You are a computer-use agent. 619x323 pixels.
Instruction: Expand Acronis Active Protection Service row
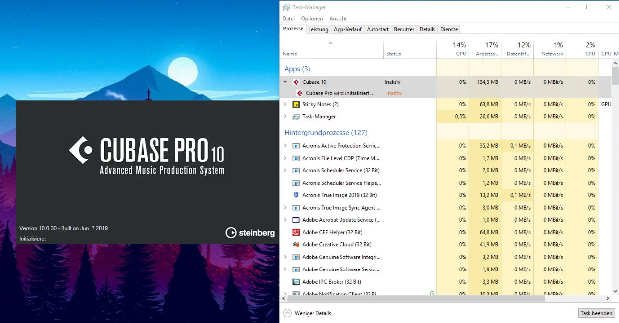tap(285, 146)
